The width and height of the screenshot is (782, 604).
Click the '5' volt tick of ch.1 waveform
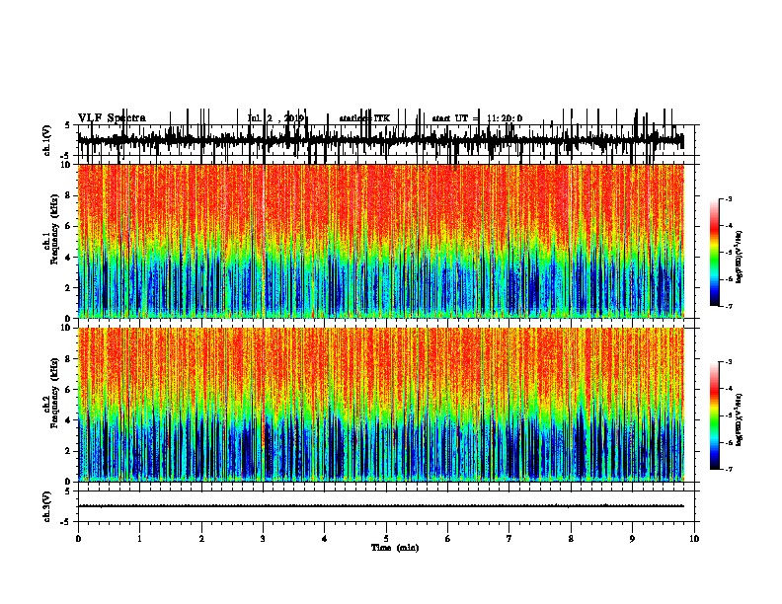tap(68, 125)
